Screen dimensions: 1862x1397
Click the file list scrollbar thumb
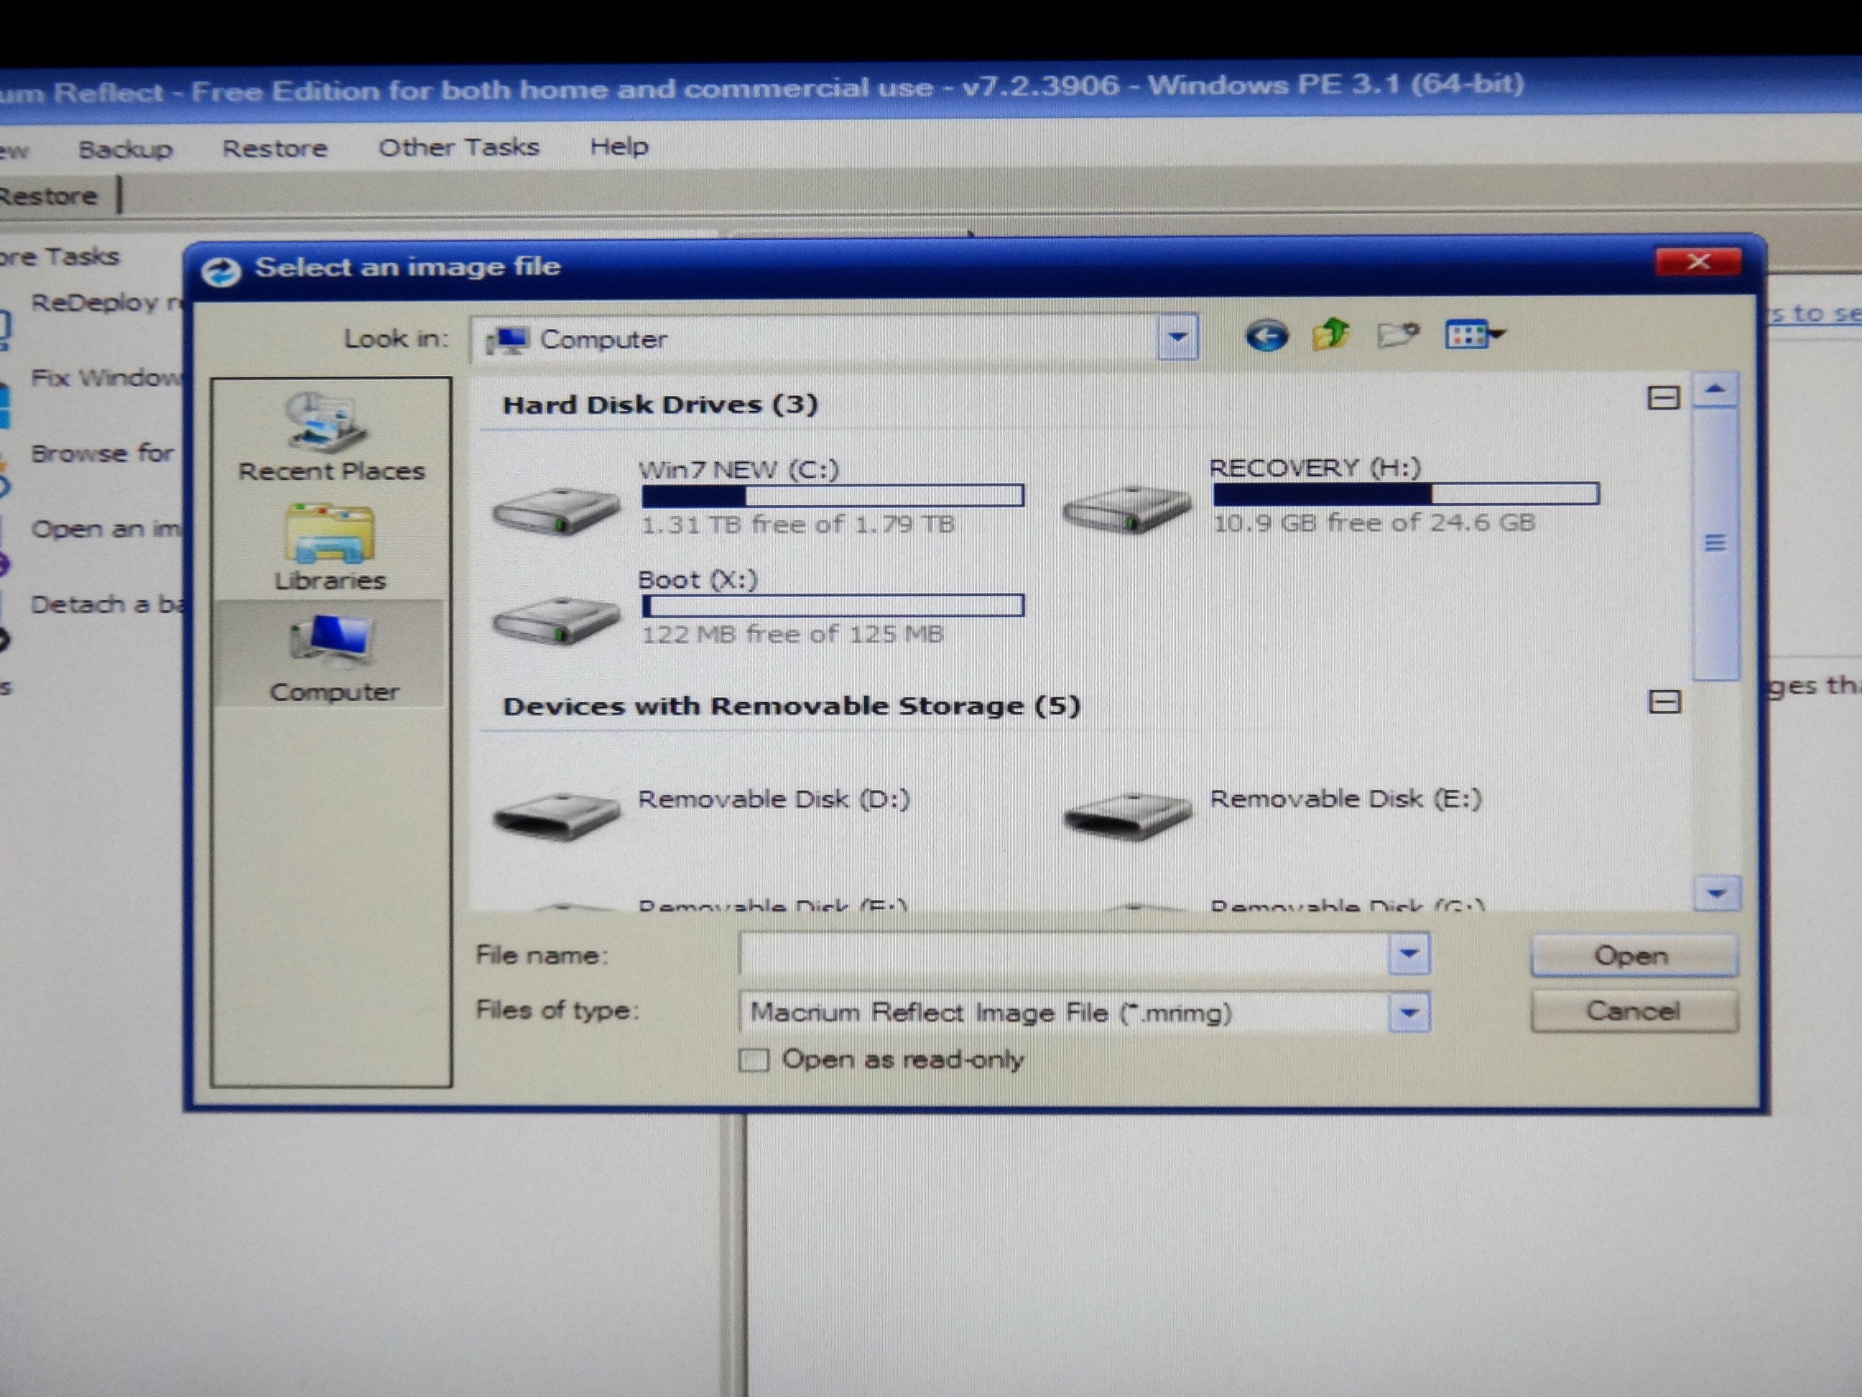click(1716, 543)
